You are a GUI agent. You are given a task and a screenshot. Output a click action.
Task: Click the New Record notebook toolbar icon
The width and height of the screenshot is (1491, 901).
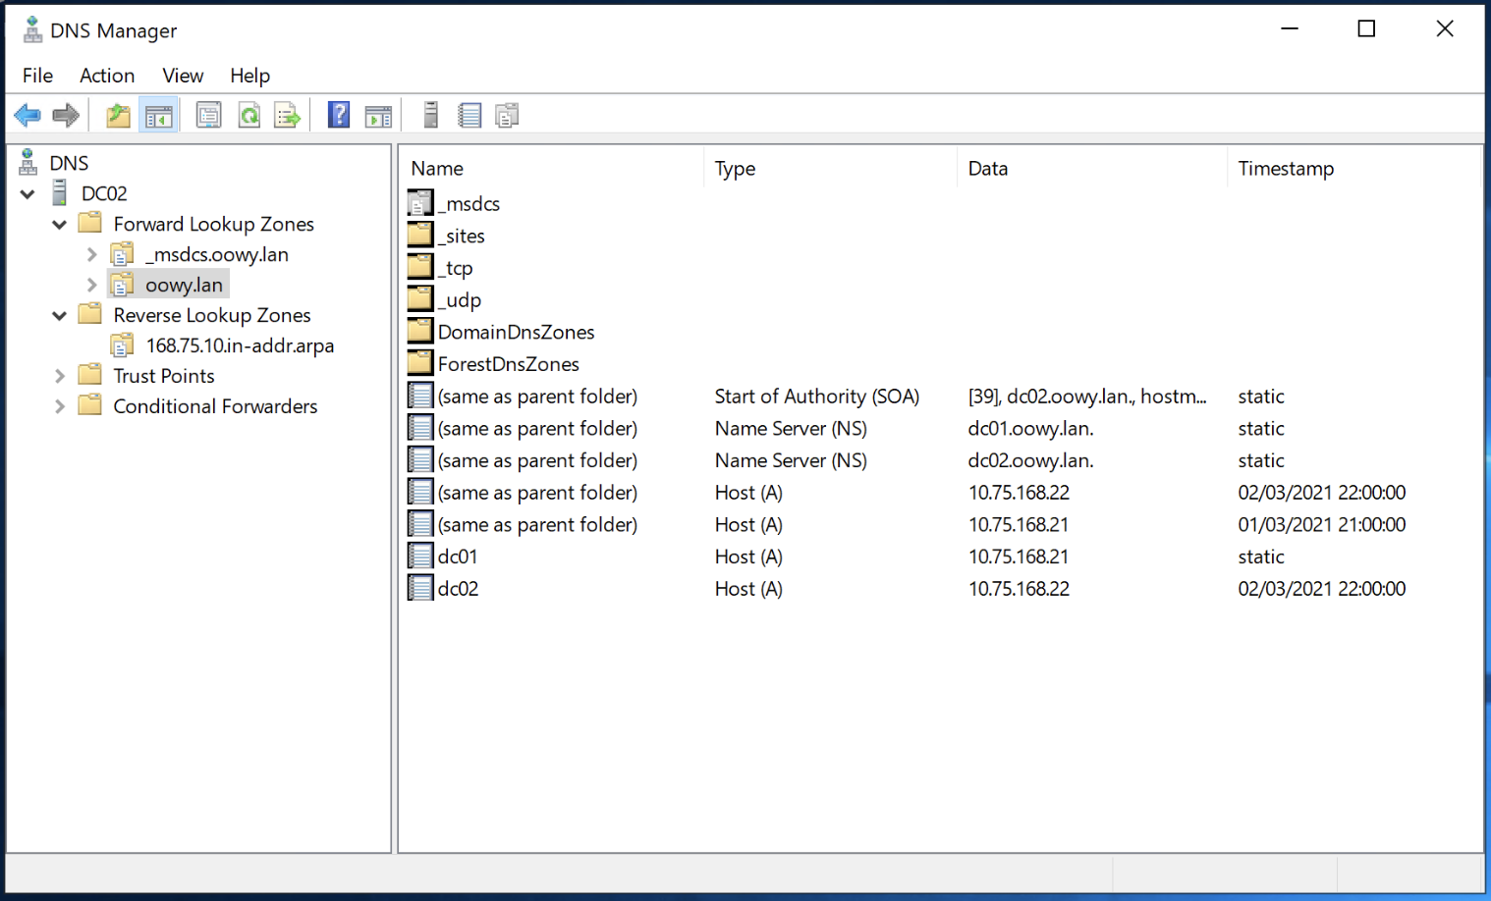[x=469, y=116]
